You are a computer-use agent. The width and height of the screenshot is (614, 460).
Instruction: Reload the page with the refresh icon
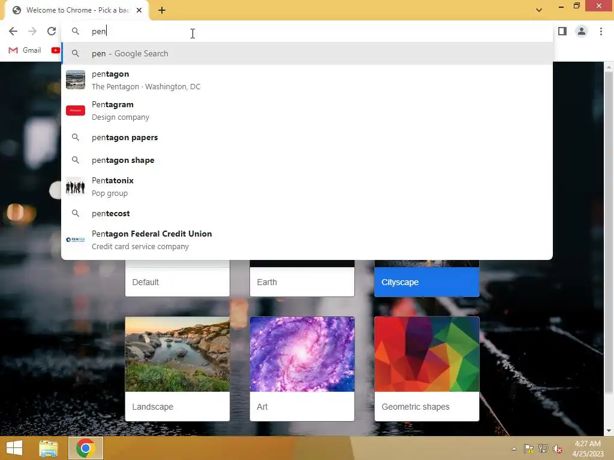52,31
